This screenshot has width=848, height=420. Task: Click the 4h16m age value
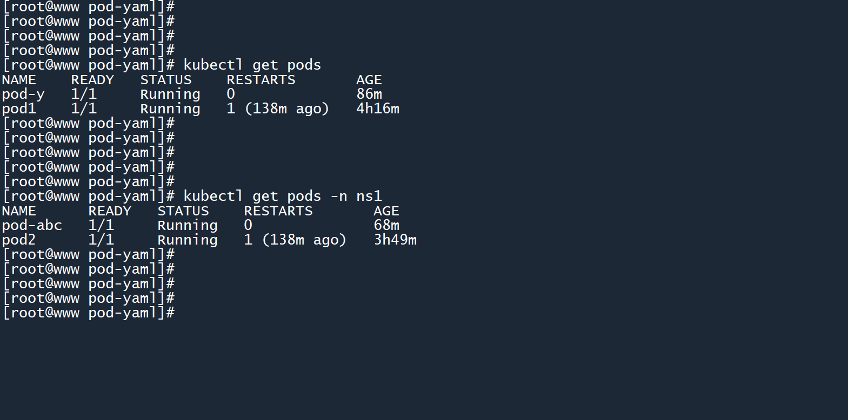(378, 109)
